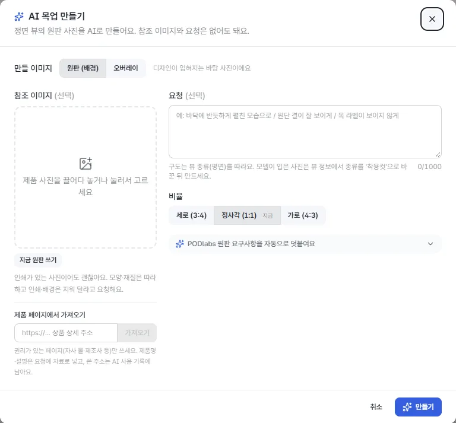Choose 세로 (3:4) ratio
This screenshot has width=456, height=423.
point(191,215)
